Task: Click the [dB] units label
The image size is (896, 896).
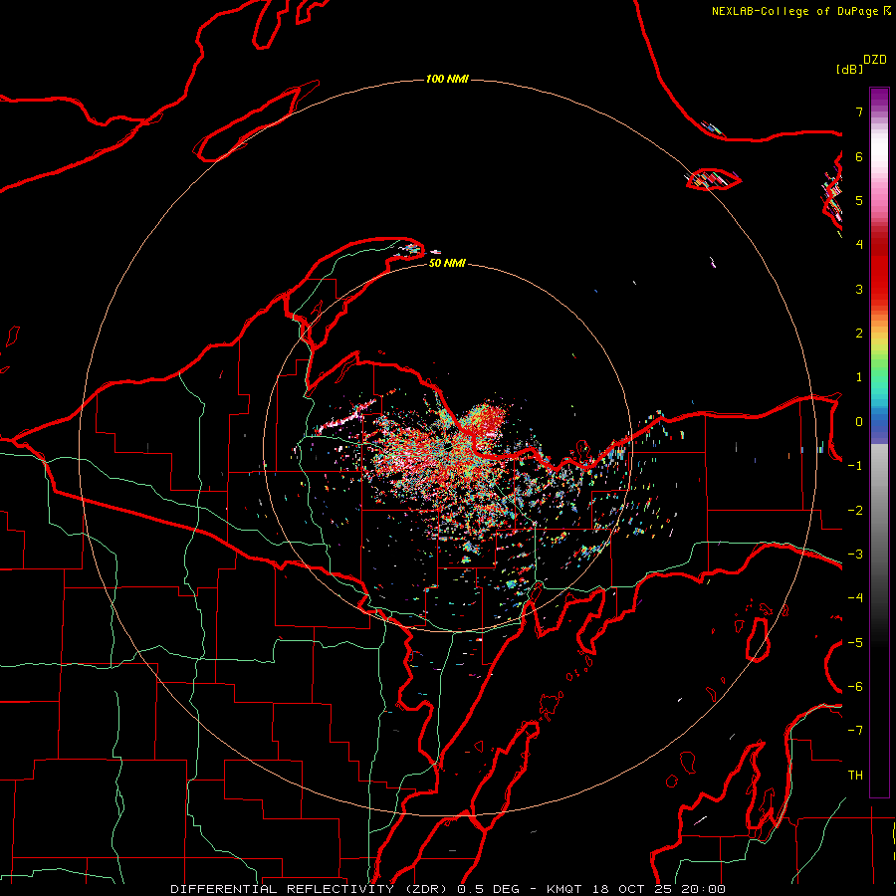Action: [850, 70]
